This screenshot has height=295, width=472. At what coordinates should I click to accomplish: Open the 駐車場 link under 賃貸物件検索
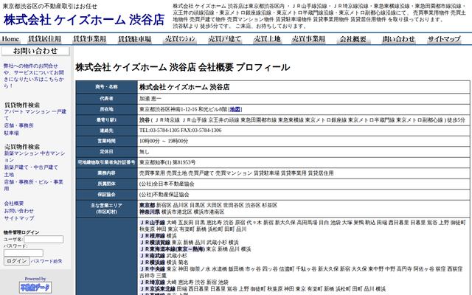(x=12, y=133)
